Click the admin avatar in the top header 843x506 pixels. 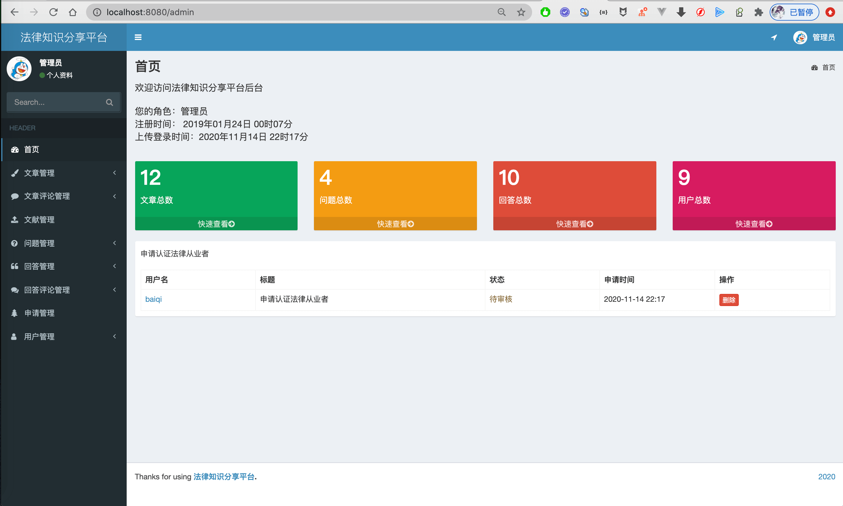click(800, 37)
